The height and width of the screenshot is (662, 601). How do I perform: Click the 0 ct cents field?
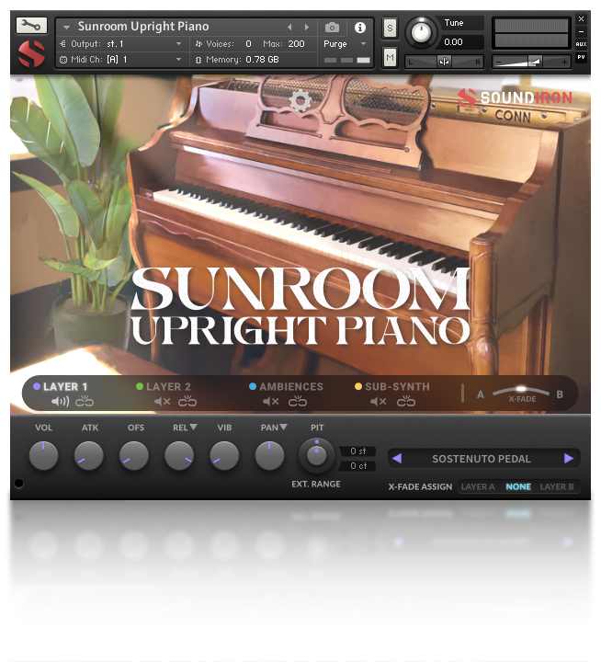pos(357,465)
